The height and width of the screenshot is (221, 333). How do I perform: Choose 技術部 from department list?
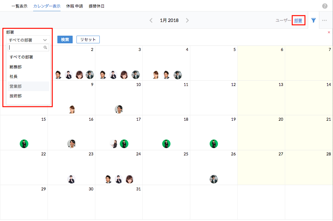click(x=16, y=96)
